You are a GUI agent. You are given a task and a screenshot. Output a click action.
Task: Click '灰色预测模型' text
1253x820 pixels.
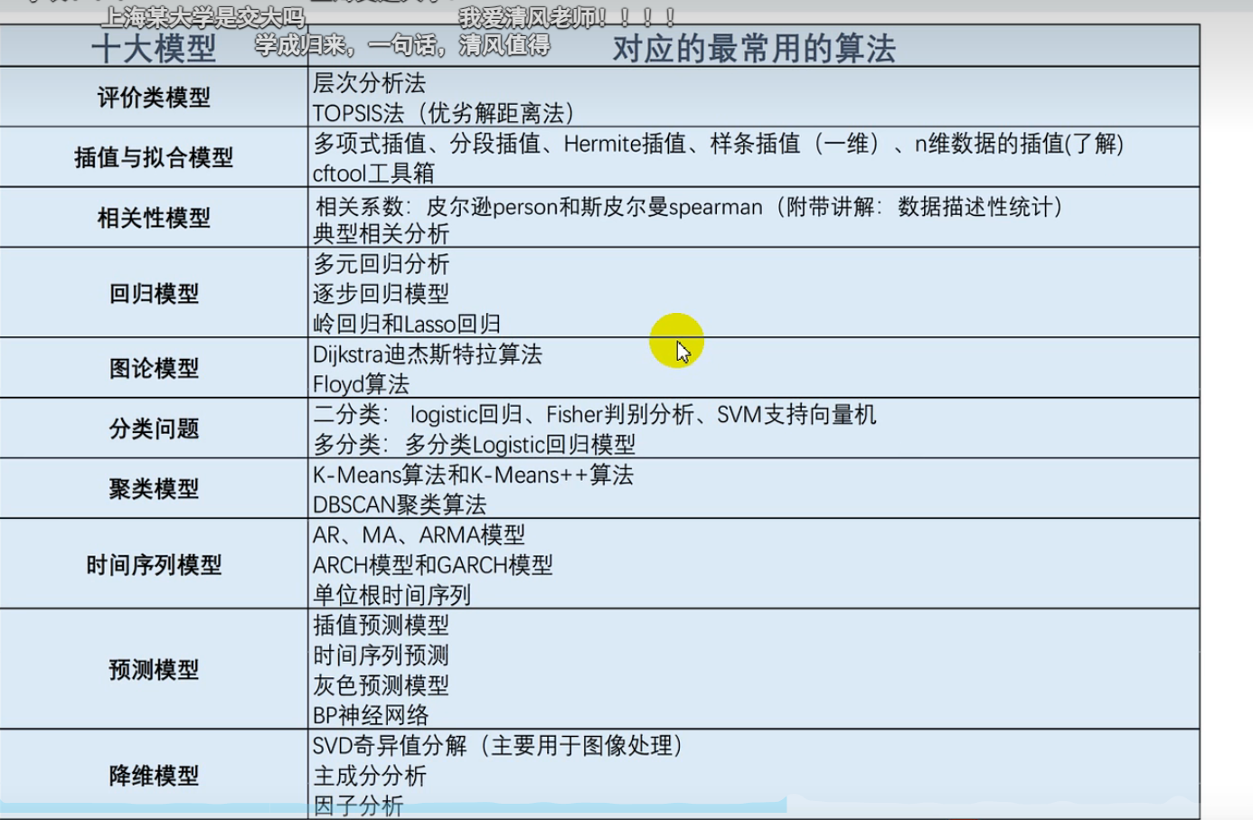(x=381, y=685)
